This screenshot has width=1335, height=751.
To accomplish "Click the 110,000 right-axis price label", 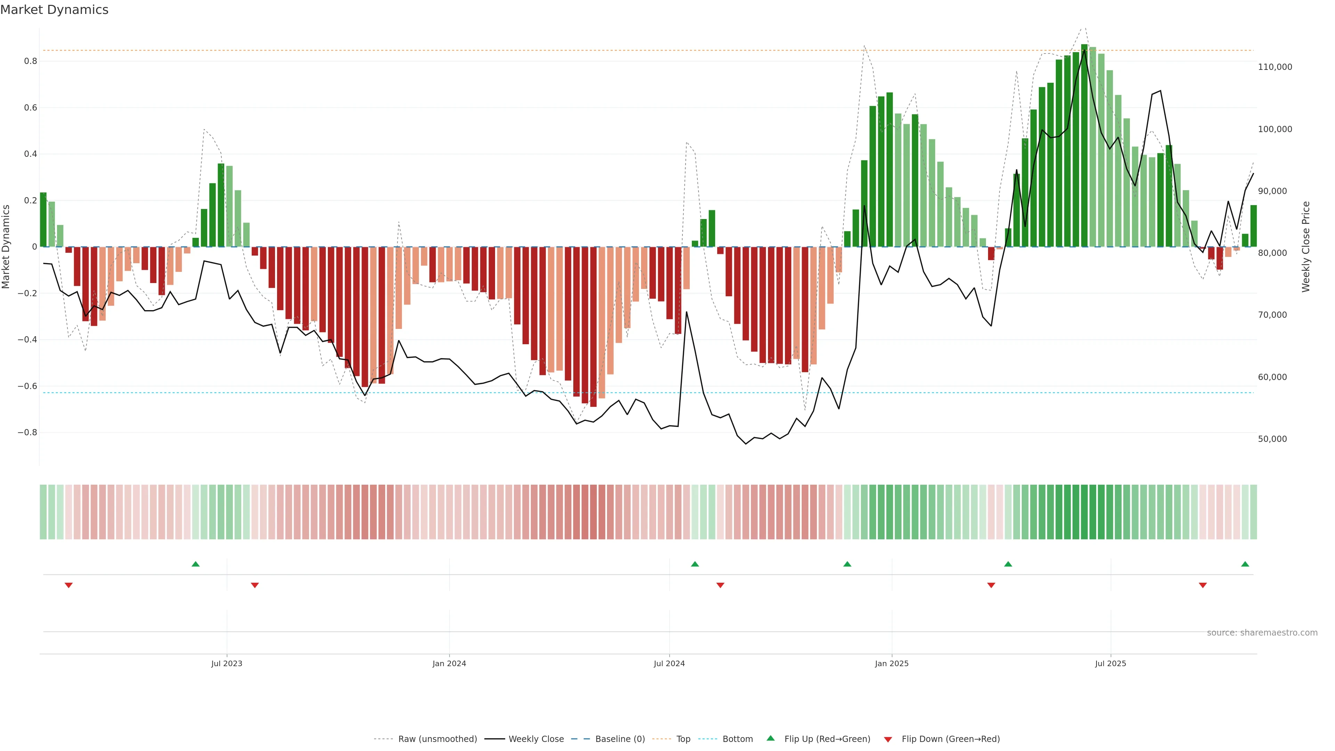I will click(x=1275, y=67).
